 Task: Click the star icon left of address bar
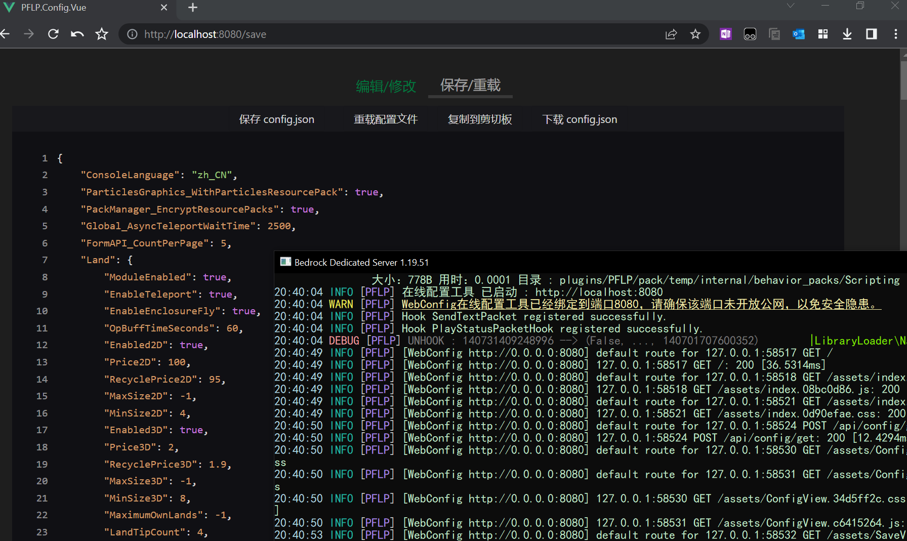102,34
